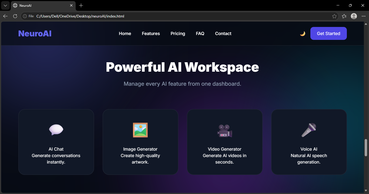
Task: Click the Video Generator camera icon
Action: [x=225, y=131]
